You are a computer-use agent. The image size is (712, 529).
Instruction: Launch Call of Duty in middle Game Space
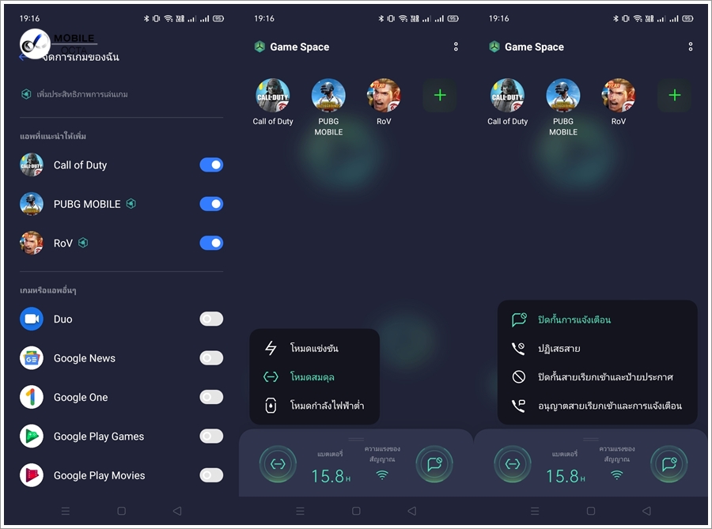pyautogui.click(x=273, y=95)
